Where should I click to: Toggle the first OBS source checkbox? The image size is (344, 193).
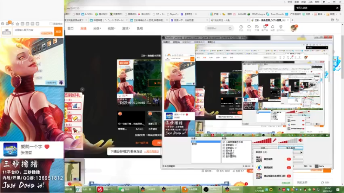click(224, 142)
